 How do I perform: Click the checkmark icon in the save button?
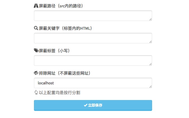point(85,105)
